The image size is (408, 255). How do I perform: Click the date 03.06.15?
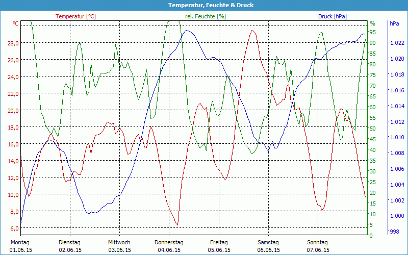coord(120,250)
